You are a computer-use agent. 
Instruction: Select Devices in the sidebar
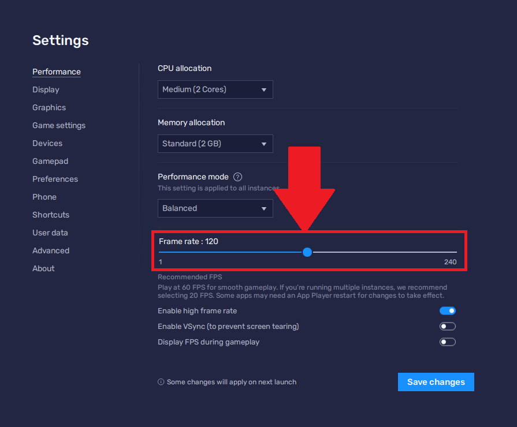47,143
